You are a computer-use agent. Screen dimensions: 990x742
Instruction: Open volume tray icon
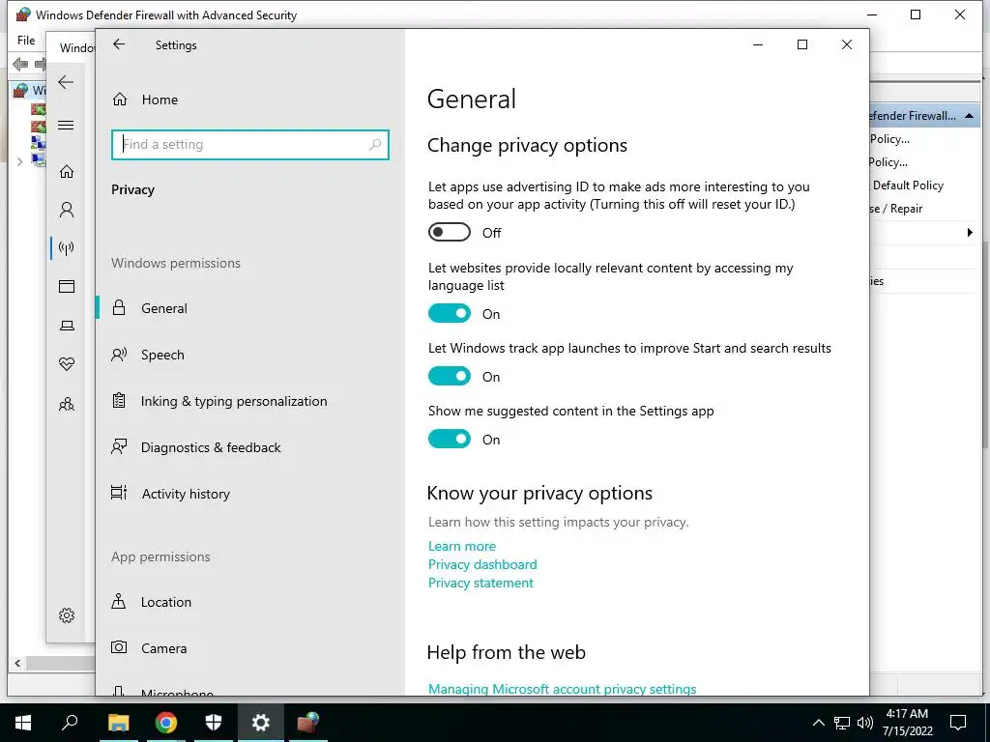pyautogui.click(x=865, y=723)
